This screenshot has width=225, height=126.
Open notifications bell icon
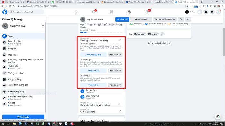tap(212, 12)
